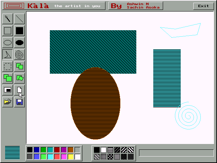The image size is (217, 163).
Task: Activate the spiral drawing tool
Action: (x=19, y=54)
